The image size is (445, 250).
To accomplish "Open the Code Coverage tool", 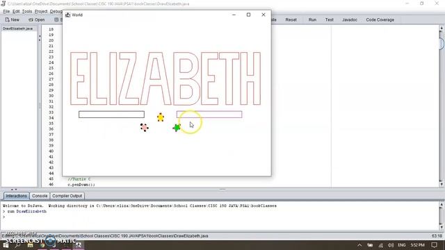I will (x=380, y=19).
